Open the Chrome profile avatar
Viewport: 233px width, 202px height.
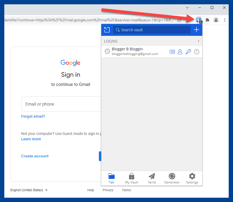216,20
